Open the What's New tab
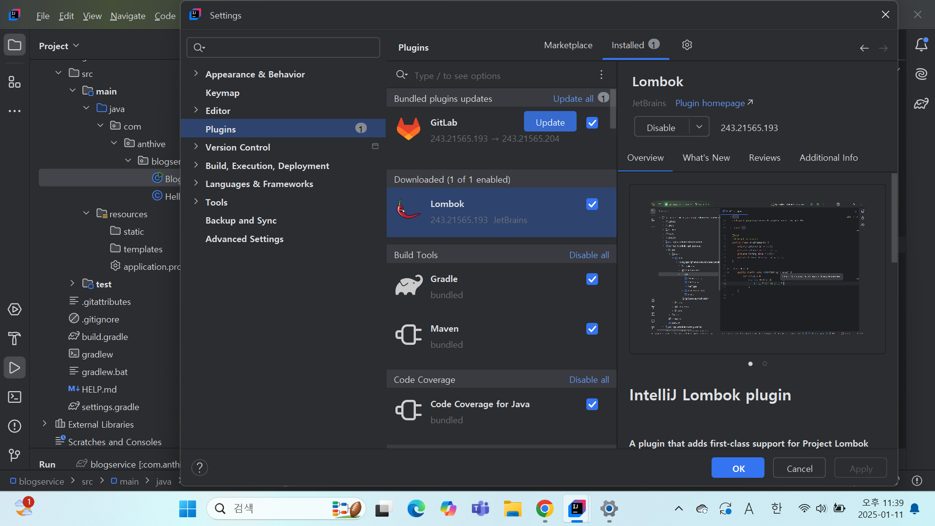Image resolution: width=935 pixels, height=526 pixels. (706, 157)
